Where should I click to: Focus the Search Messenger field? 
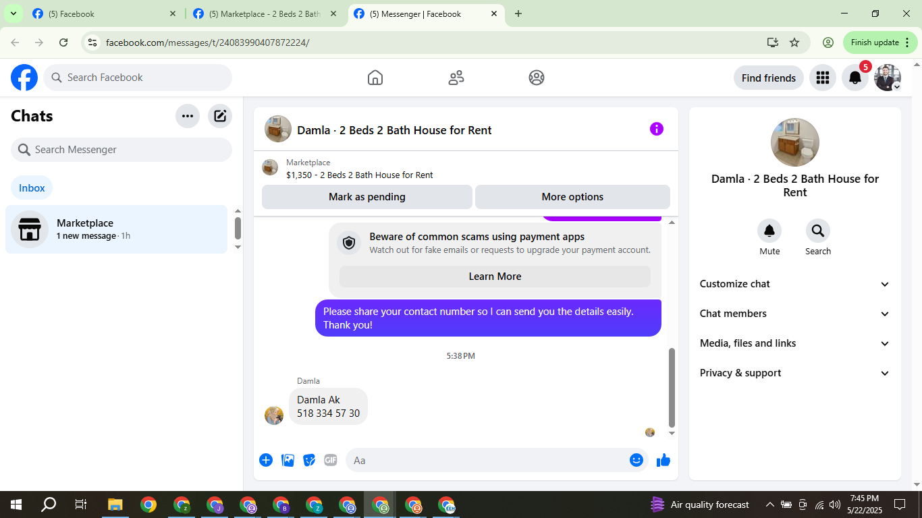(121, 150)
